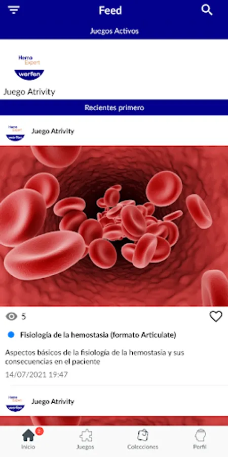This screenshot has height=457, width=228.
Task: Open the red blood cells image
Action: tap(114, 226)
